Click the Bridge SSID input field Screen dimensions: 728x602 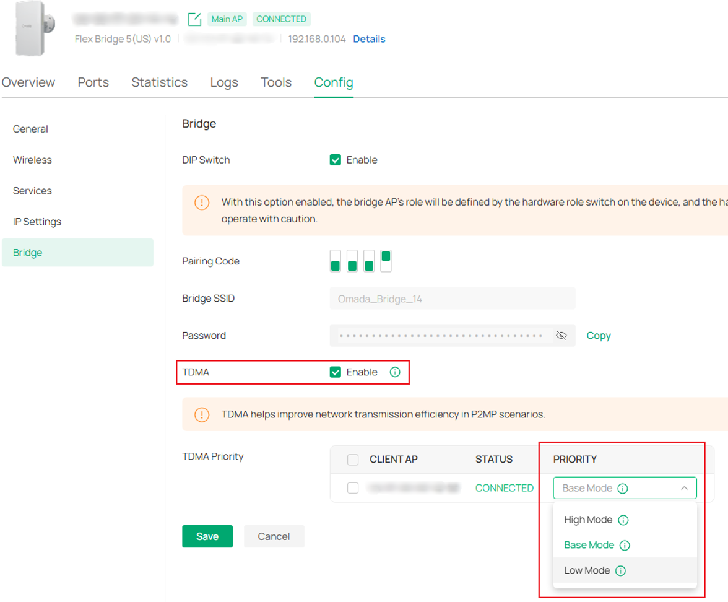coord(452,299)
